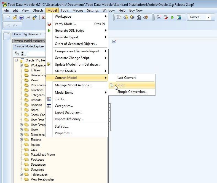
Task: Expand the Tablespaces tree folder
Action: 21,174
